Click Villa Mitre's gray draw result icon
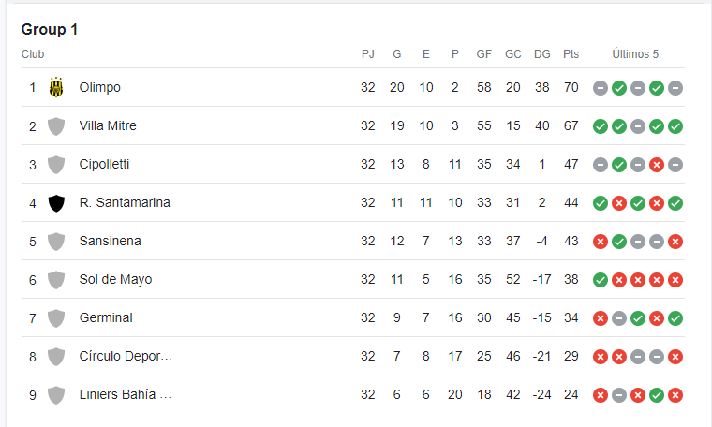 coord(638,126)
